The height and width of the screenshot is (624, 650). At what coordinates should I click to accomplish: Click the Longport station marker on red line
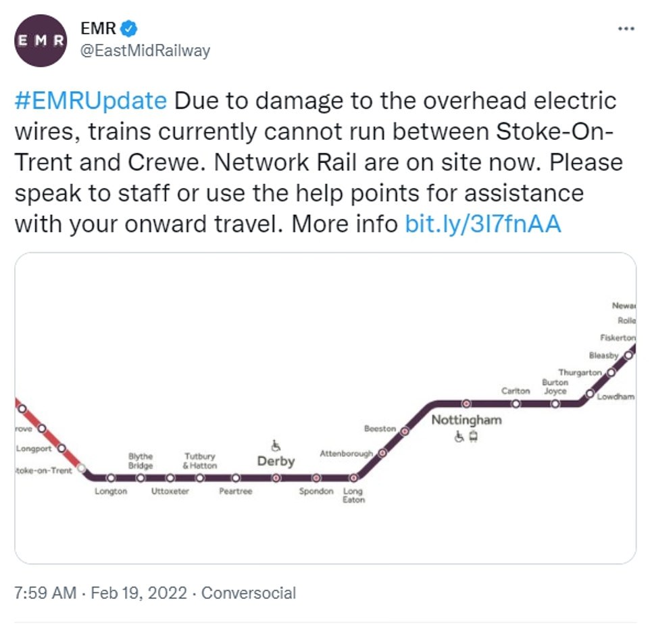click(61, 448)
